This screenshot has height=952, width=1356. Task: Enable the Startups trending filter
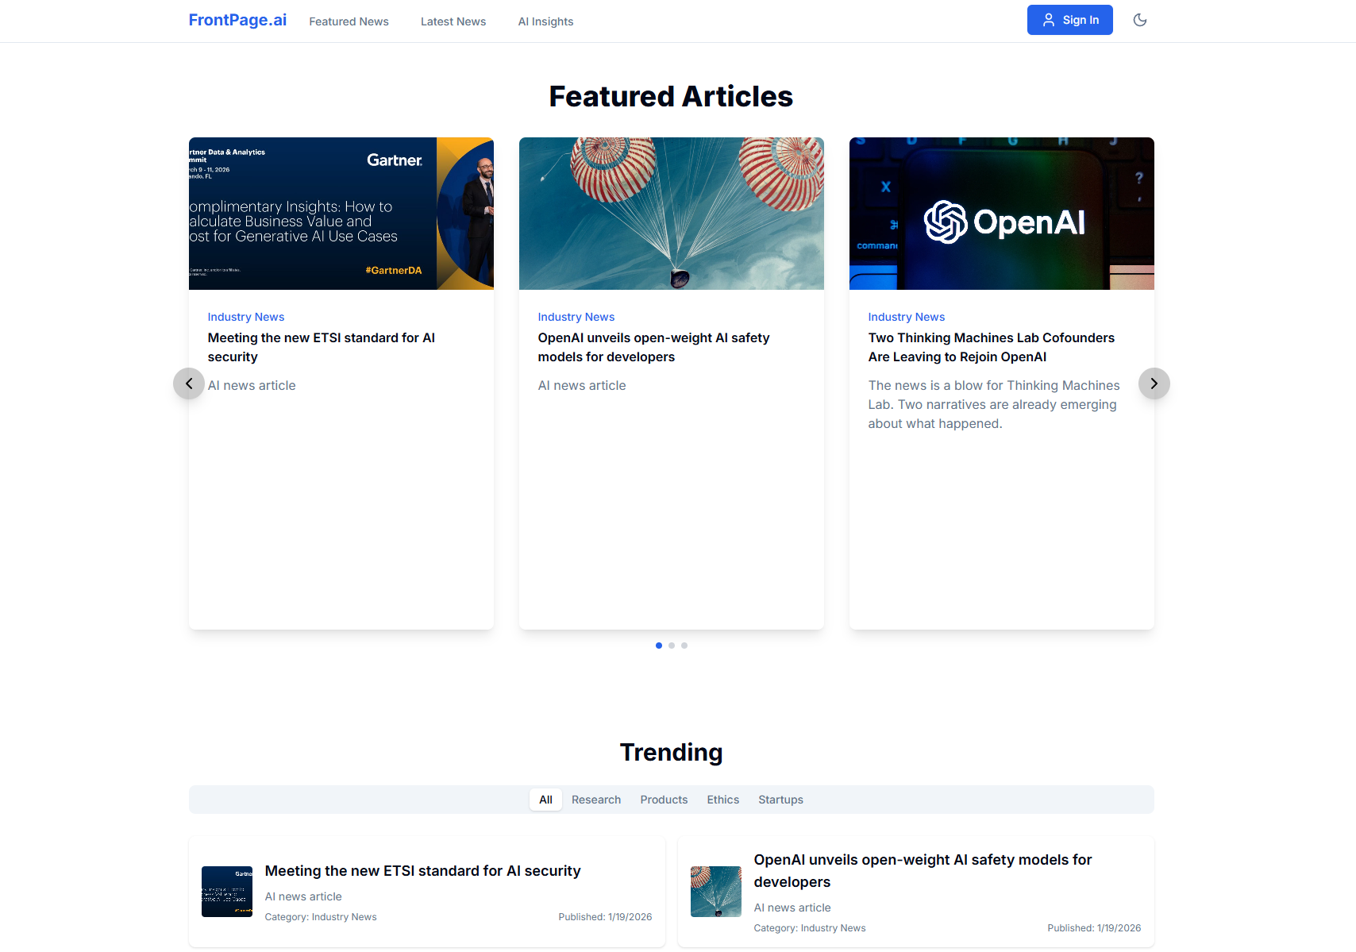(x=780, y=800)
